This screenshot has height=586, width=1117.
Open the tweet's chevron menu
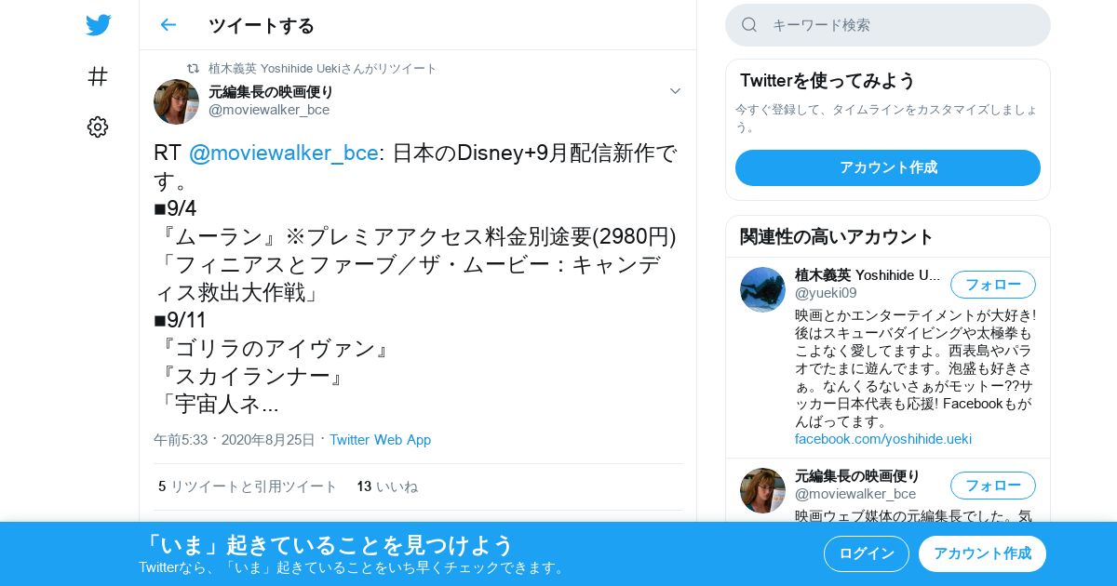tap(675, 91)
